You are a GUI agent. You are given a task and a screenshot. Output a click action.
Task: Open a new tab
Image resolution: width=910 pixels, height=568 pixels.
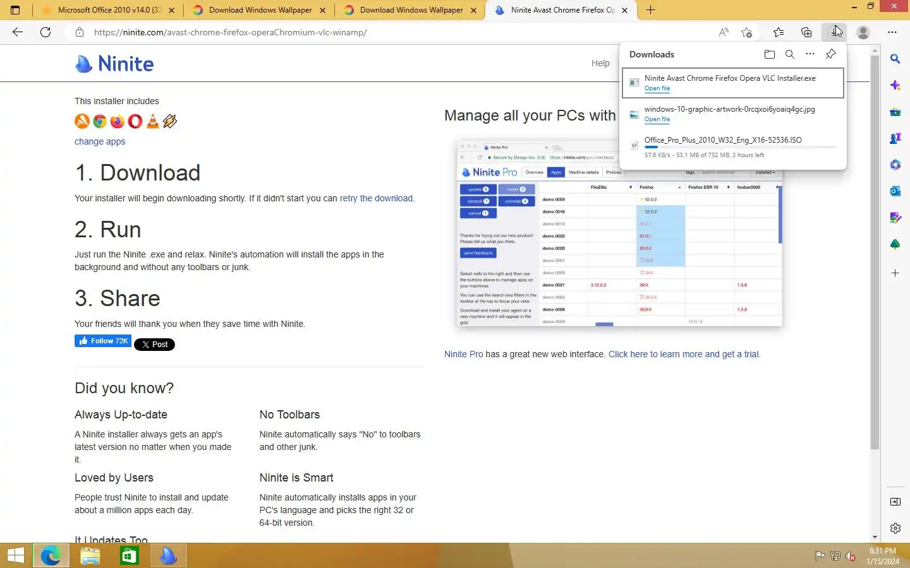point(650,10)
